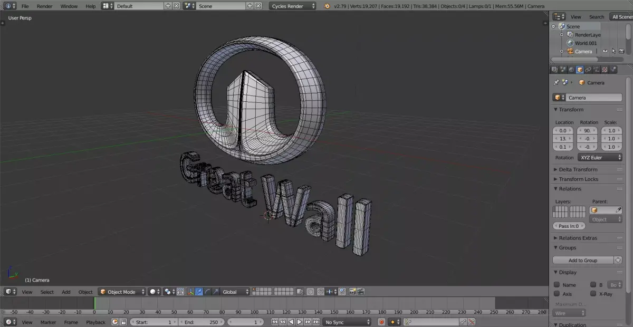Open the Select menu in 3D view header

[47, 292]
